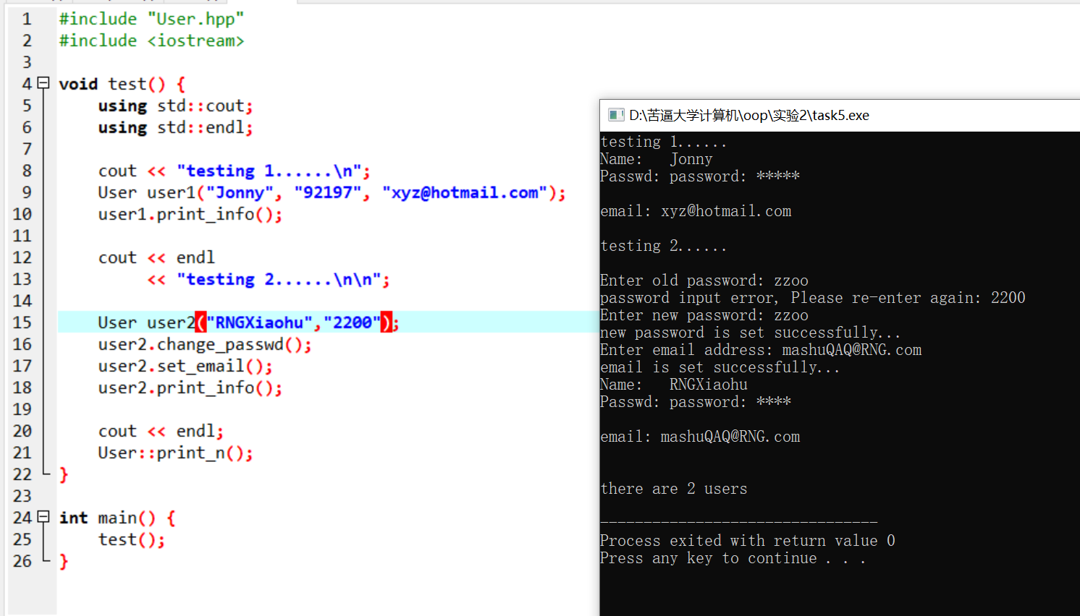Click the #include "User.hpp" line
Screen dimensions: 1080x616
[151, 19]
